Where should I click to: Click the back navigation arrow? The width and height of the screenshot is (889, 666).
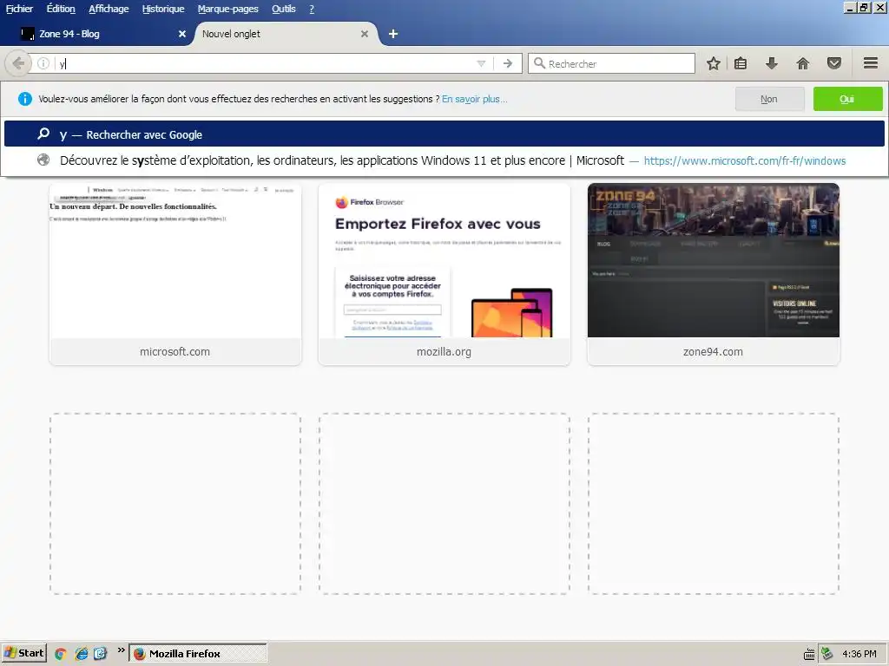(x=17, y=63)
